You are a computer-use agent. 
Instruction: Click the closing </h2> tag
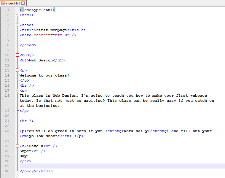(x=25, y=161)
